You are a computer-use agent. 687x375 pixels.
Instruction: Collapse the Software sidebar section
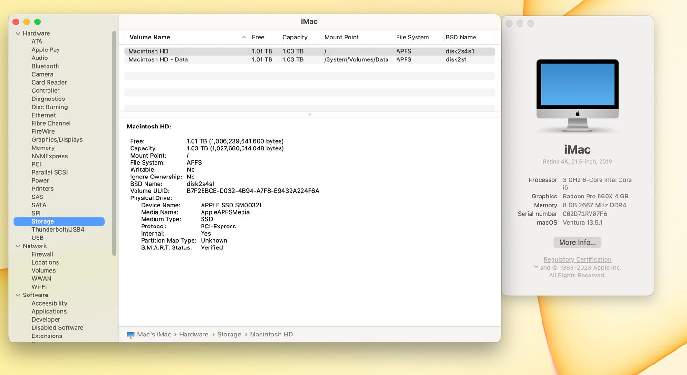click(18, 295)
